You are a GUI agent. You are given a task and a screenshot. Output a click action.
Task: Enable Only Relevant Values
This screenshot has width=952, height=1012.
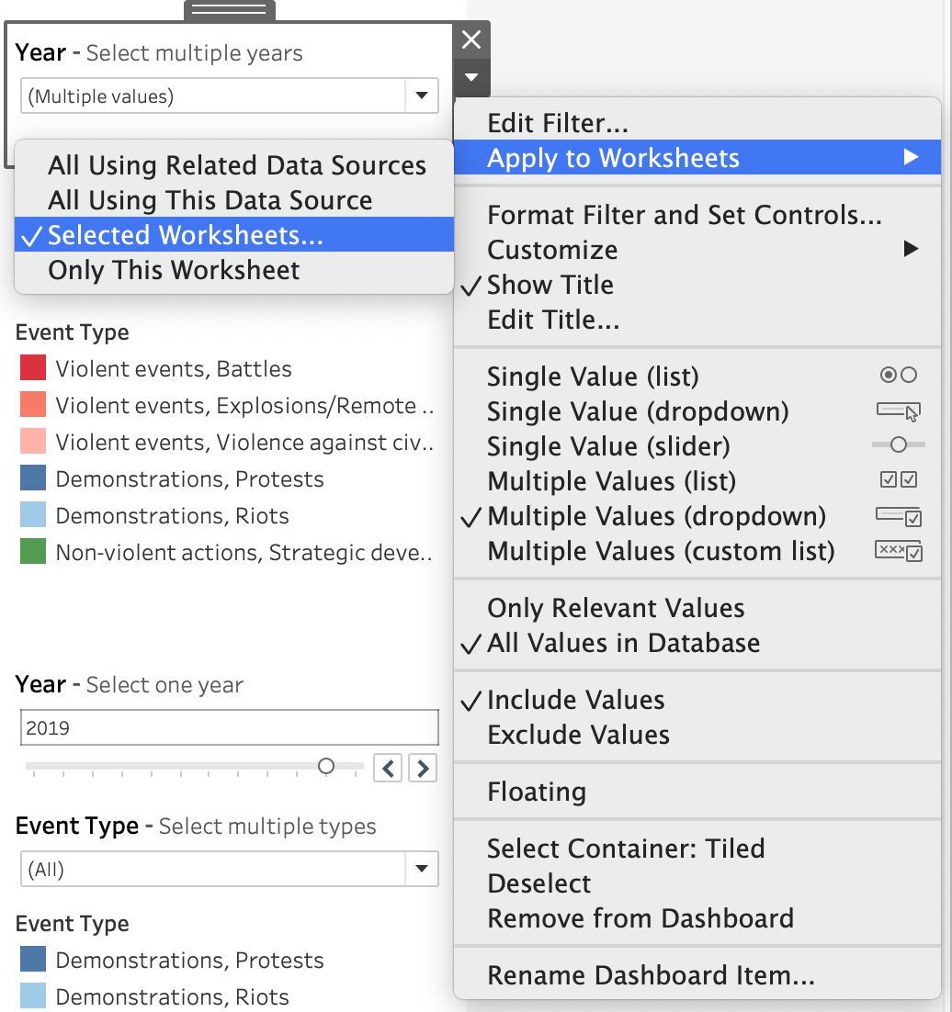click(x=616, y=608)
